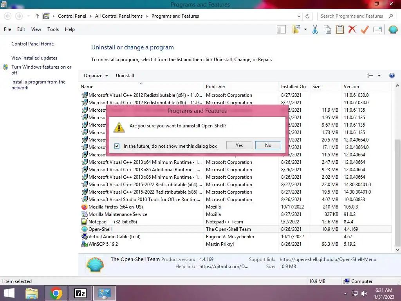Open the Tools menu
The image size is (401, 301).
[x=53, y=29]
